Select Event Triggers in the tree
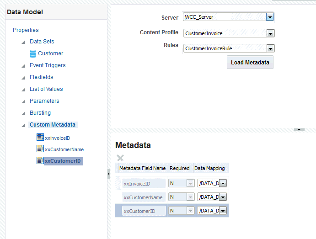Screen dimensions: 316x239 tap(48, 65)
